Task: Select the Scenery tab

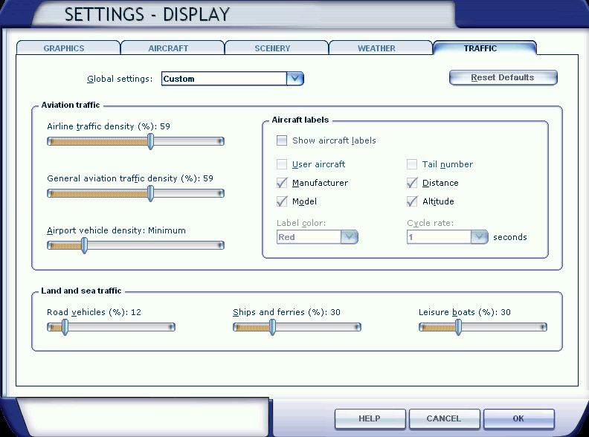Action: [x=272, y=48]
